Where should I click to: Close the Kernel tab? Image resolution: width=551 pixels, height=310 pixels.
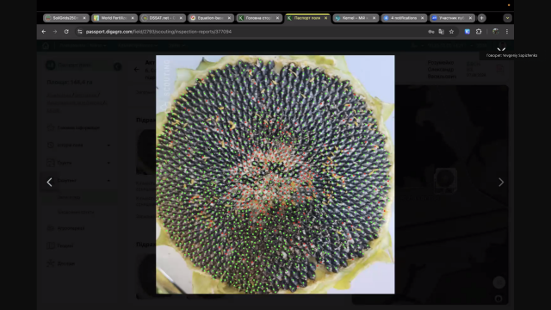pos(374,18)
